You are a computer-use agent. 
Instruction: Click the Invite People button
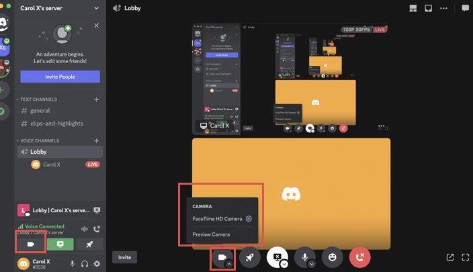pyautogui.click(x=60, y=77)
